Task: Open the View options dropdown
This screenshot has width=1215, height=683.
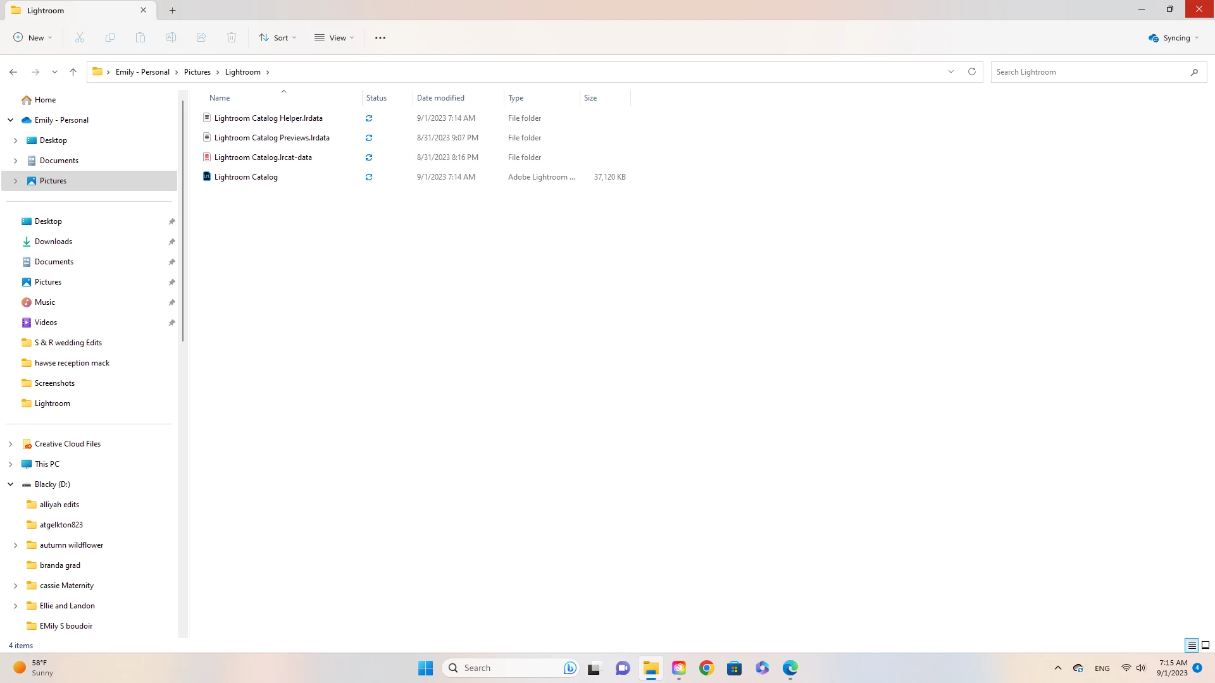Action: [x=334, y=38]
